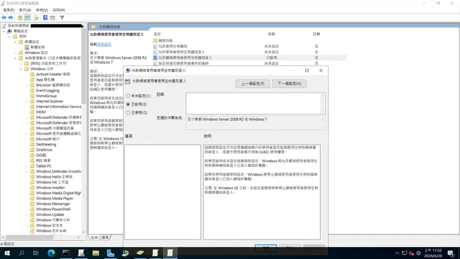Expand the Internet Explorer tree node
Screen dimensions: 460x259
(x=27, y=101)
